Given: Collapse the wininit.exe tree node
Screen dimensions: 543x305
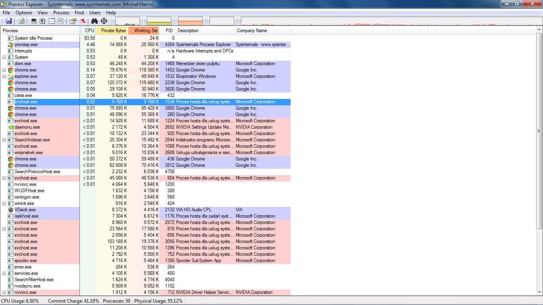Looking at the screenshot, I should 4,203.
